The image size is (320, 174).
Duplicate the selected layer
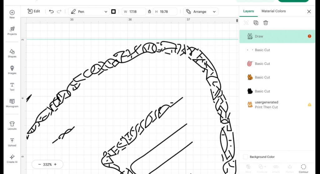[x=256, y=23]
